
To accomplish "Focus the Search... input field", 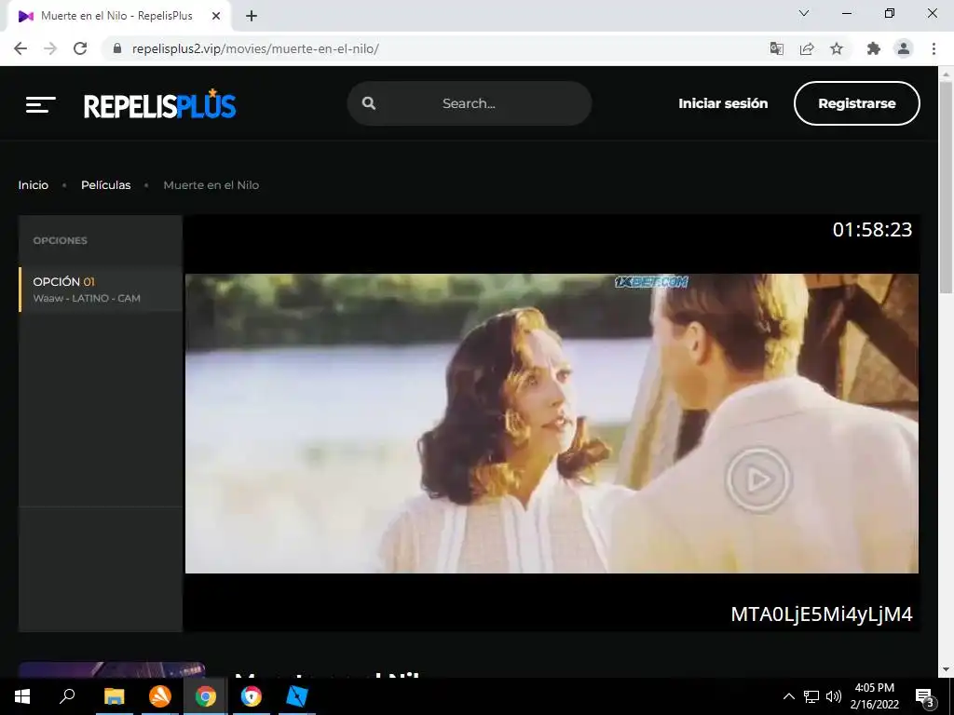I will [x=470, y=103].
